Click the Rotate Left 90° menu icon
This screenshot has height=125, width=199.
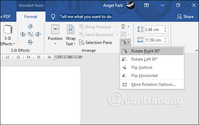click(x=124, y=59)
